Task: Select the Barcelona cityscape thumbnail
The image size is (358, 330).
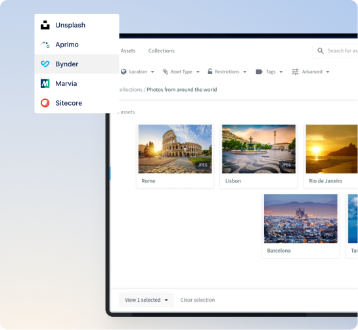Action: [x=300, y=218]
